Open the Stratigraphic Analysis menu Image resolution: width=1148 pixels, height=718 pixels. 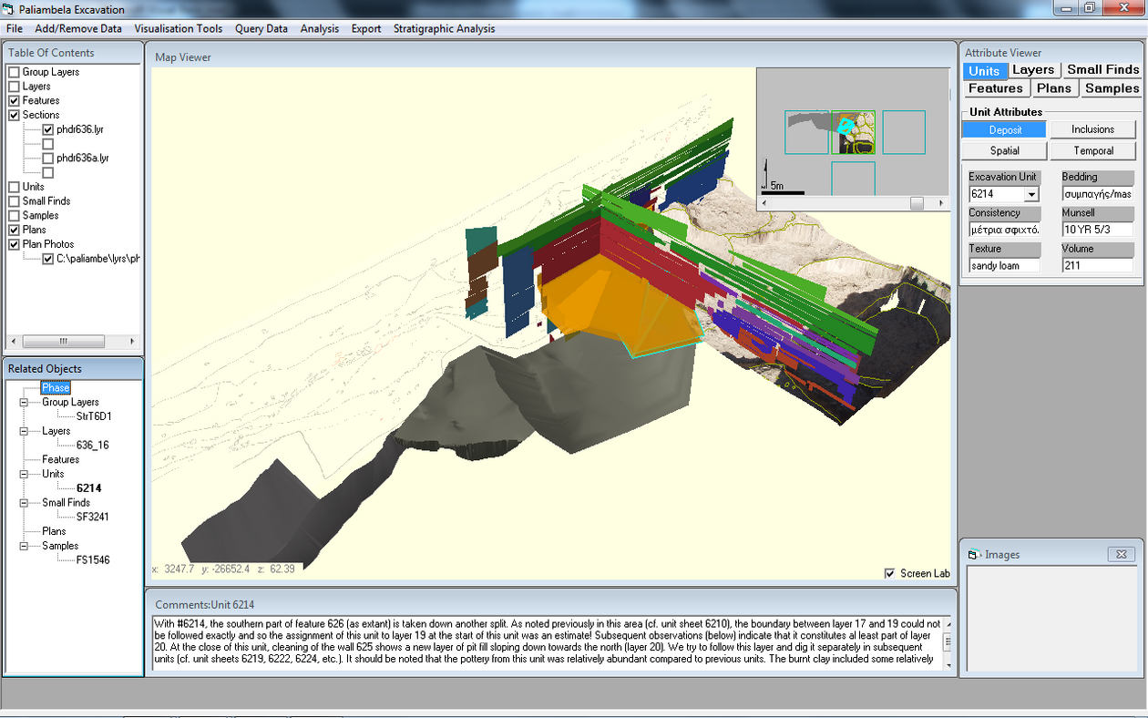(x=444, y=28)
